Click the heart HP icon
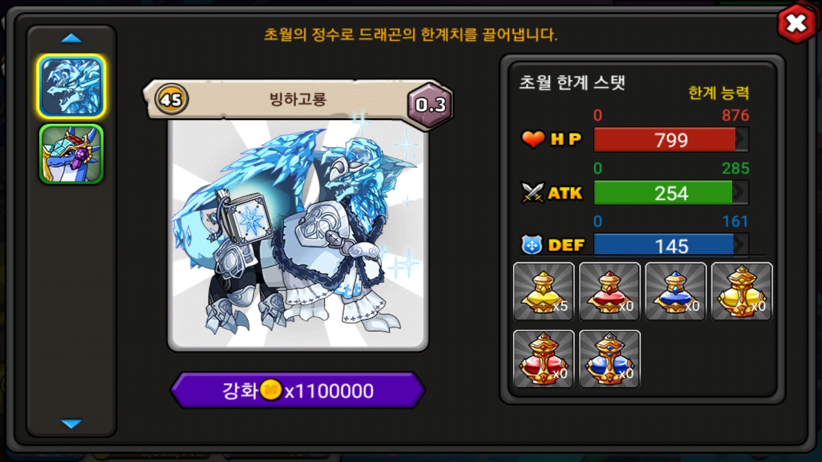The width and height of the screenshot is (822, 462). click(533, 139)
